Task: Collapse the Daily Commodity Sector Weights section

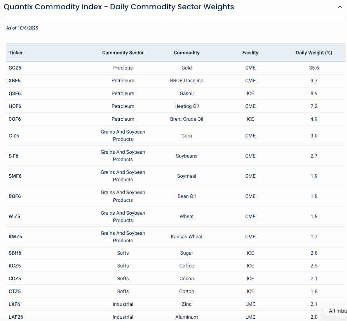Action: pyautogui.click(x=340, y=7)
